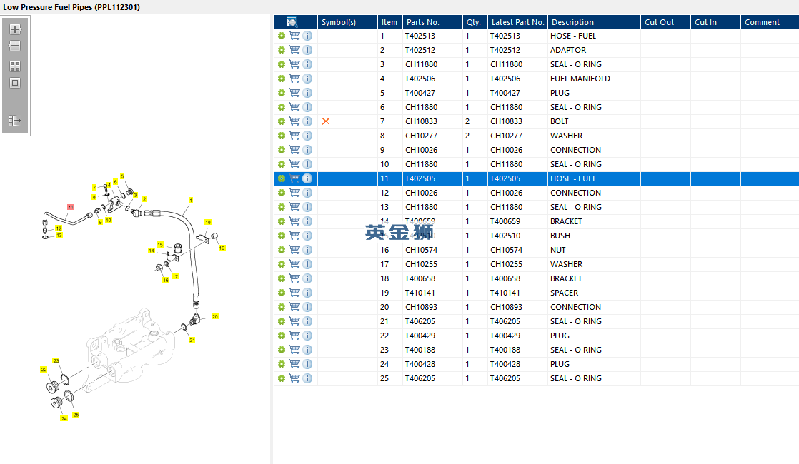Sort by Qty. column header

(x=475, y=22)
